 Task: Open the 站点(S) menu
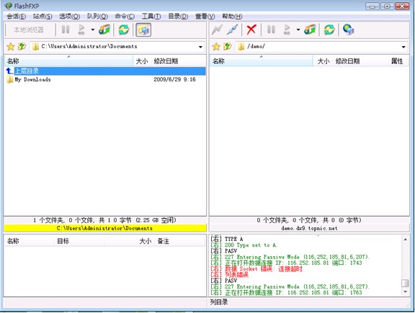click(43, 17)
